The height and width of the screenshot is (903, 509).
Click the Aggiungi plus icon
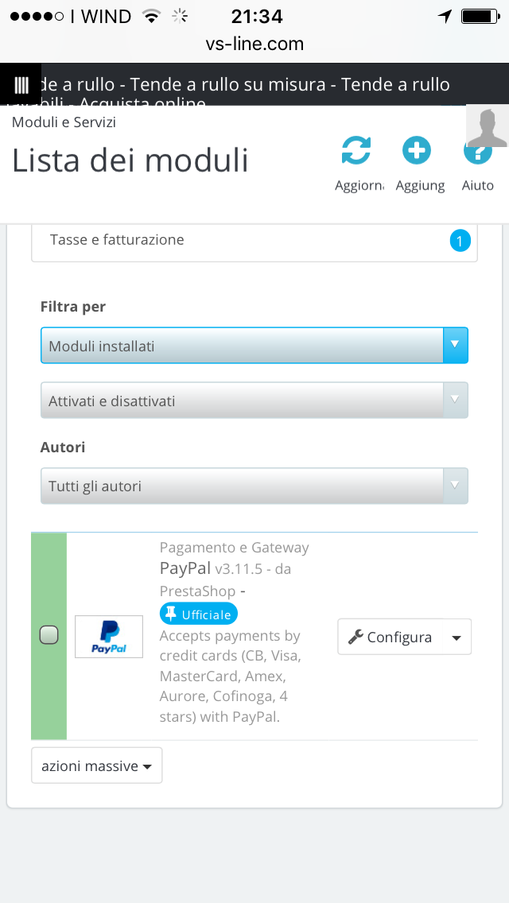point(416,150)
